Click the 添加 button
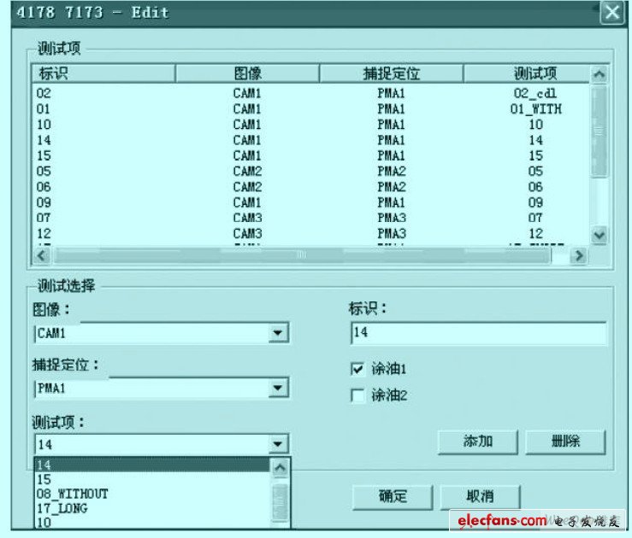The width and height of the screenshot is (632, 538). 478,442
